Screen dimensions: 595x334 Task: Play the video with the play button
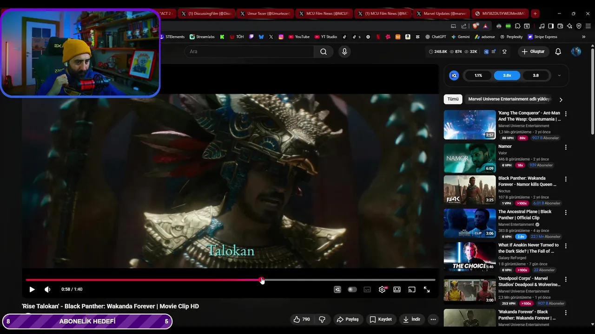tap(32, 289)
